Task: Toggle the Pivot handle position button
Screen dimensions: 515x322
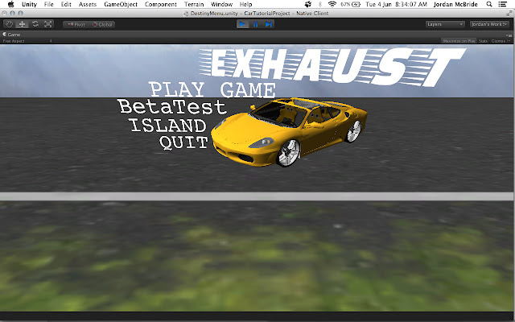Action: 76,24
